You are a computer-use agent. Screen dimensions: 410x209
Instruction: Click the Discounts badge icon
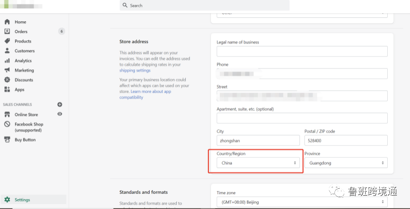[7, 80]
